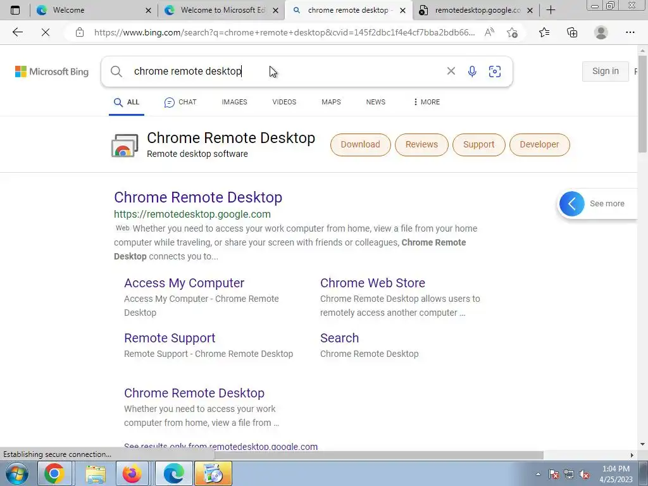Click the muted volume tray icon
The height and width of the screenshot is (486, 648).
(584, 474)
